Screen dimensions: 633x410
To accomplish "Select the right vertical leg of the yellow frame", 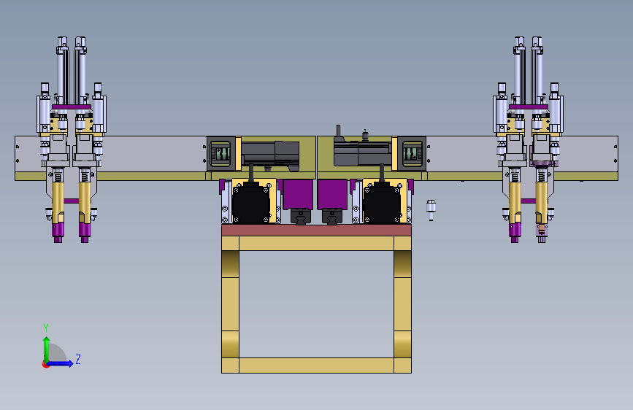I will tap(402, 304).
